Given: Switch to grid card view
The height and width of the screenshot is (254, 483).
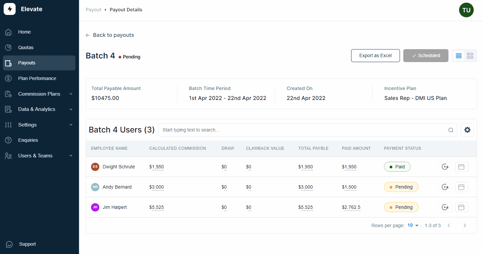Looking at the screenshot, I should click(x=470, y=56).
